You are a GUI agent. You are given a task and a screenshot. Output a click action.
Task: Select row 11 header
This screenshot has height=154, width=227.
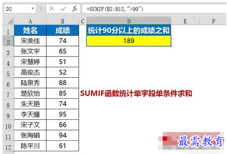[8, 135]
